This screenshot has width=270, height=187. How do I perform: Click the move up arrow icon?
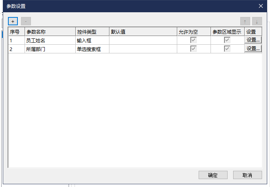pyautogui.click(x=245, y=21)
